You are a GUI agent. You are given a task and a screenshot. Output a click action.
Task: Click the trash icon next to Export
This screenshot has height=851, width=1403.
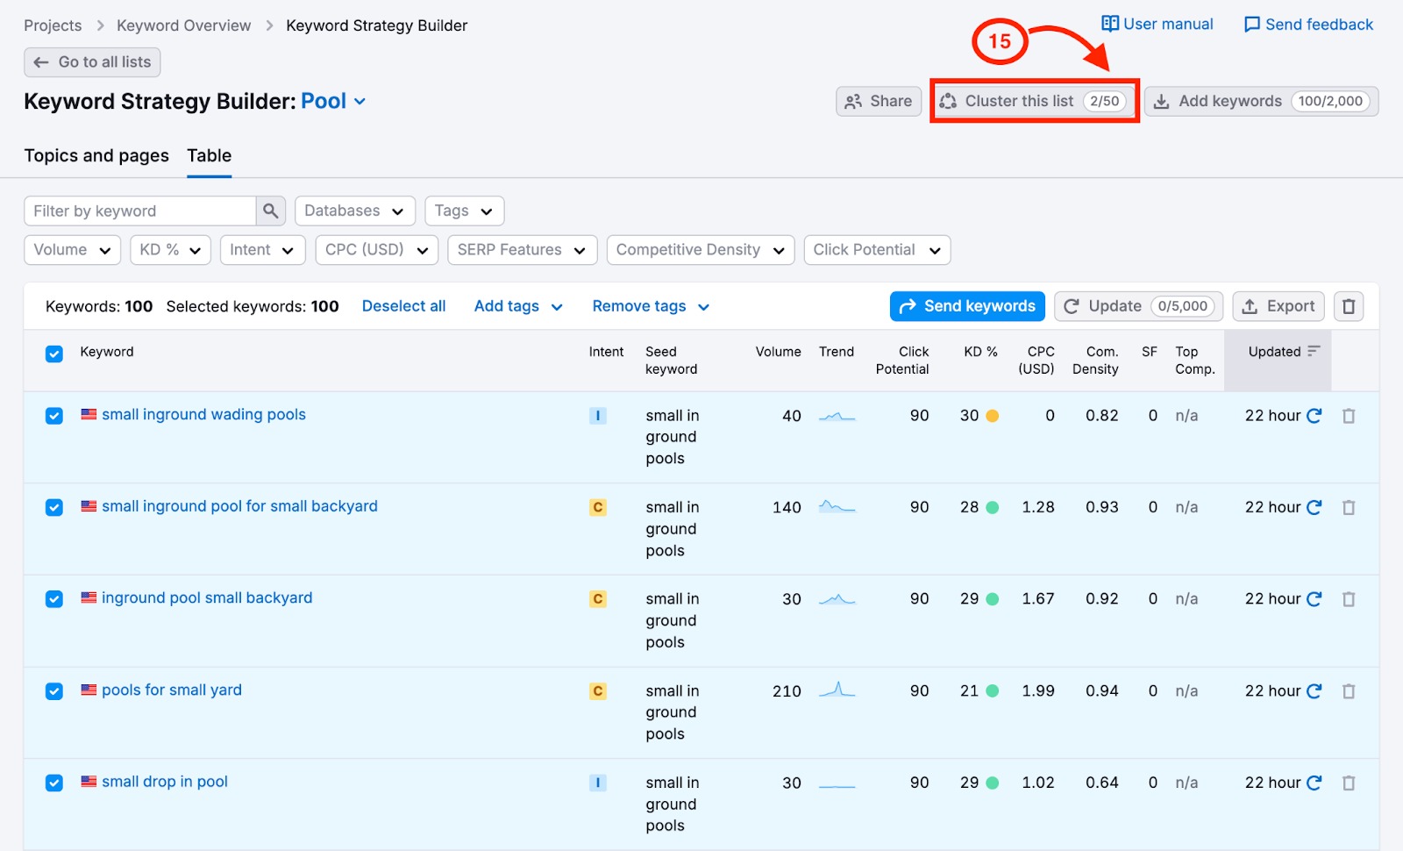coord(1349,306)
